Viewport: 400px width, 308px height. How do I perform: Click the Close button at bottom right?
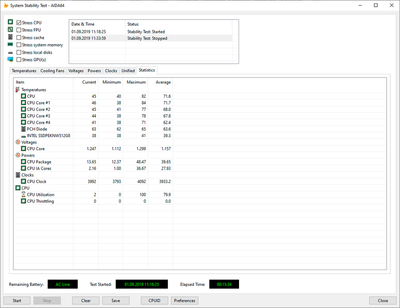click(382, 301)
